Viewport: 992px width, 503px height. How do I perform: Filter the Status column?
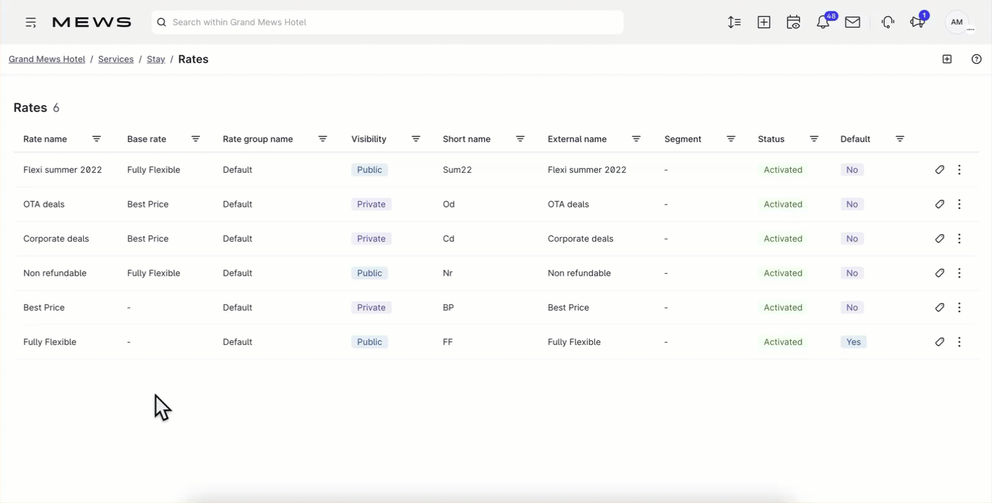[x=814, y=139]
